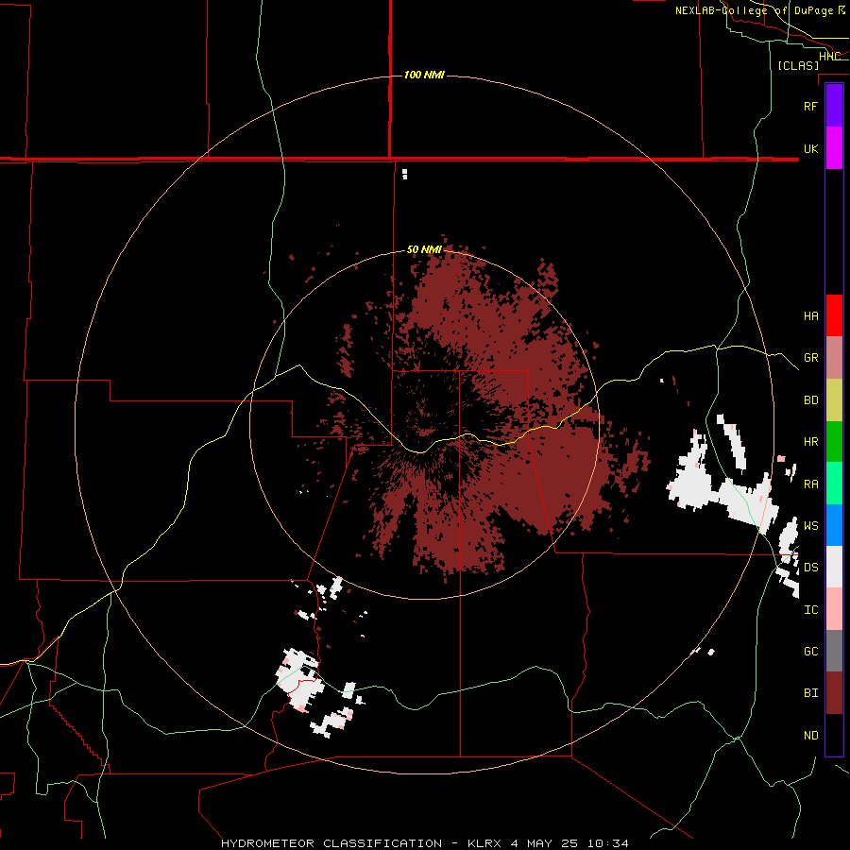Click the BI legend label
850x850 pixels.
click(810, 693)
